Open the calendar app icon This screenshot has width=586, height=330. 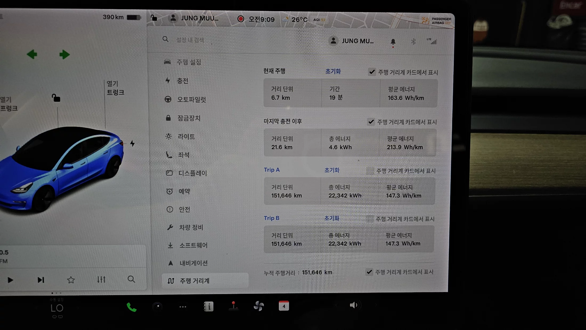point(284,306)
